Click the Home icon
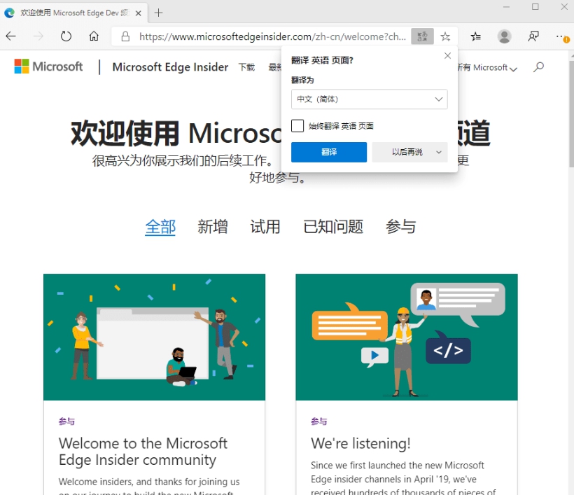574x495 pixels. click(94, 36)
